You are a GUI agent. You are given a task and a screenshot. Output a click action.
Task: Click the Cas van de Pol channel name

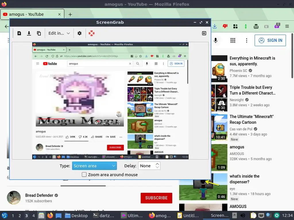click(x=241, y=129)
